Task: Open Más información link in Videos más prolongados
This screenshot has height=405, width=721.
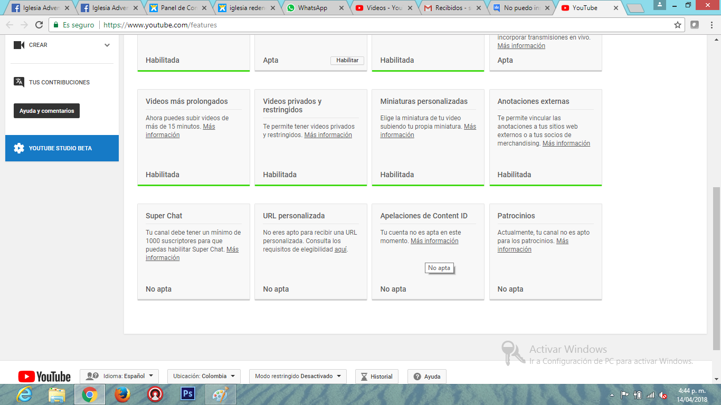Action: (180, 131)
